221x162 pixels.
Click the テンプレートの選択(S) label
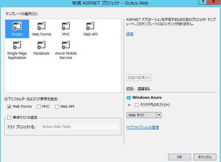[22, 14]
